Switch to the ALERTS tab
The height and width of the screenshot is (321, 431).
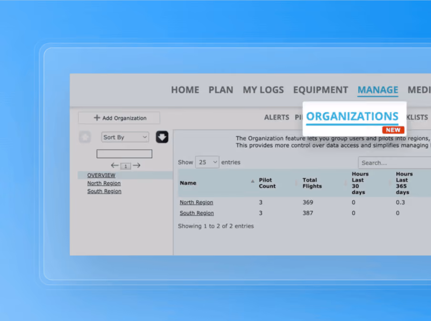tap(277, 117)
